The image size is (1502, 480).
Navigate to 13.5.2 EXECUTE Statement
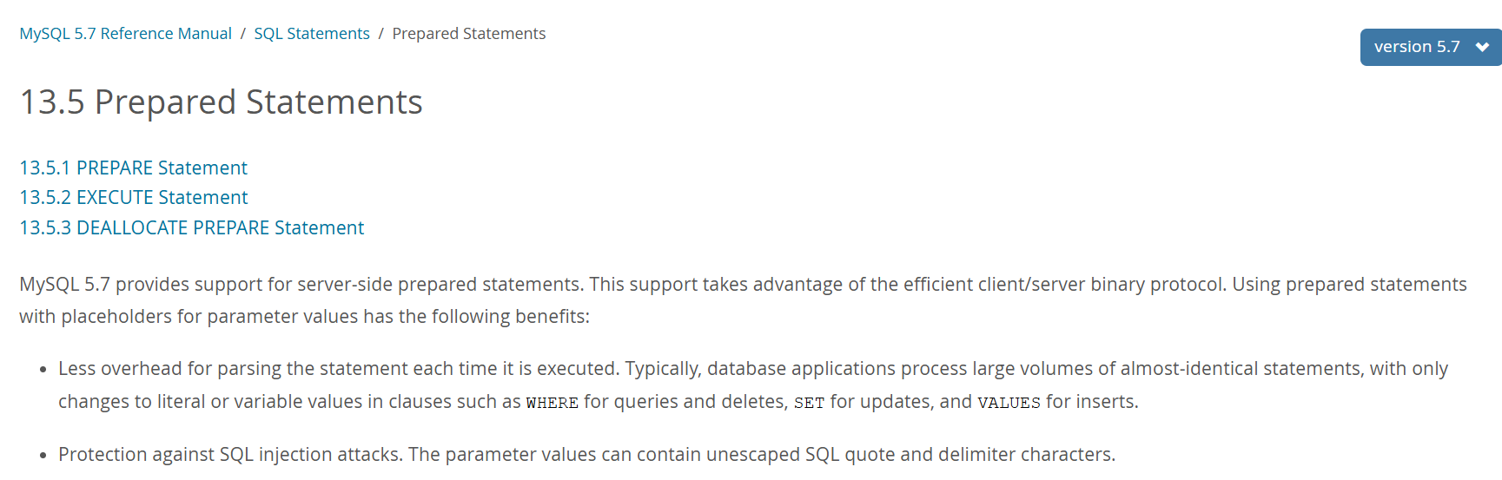coord(133,198)
